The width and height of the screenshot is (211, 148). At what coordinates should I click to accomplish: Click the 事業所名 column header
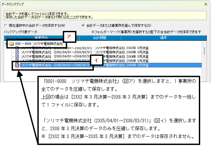click(x=41, y=37)
